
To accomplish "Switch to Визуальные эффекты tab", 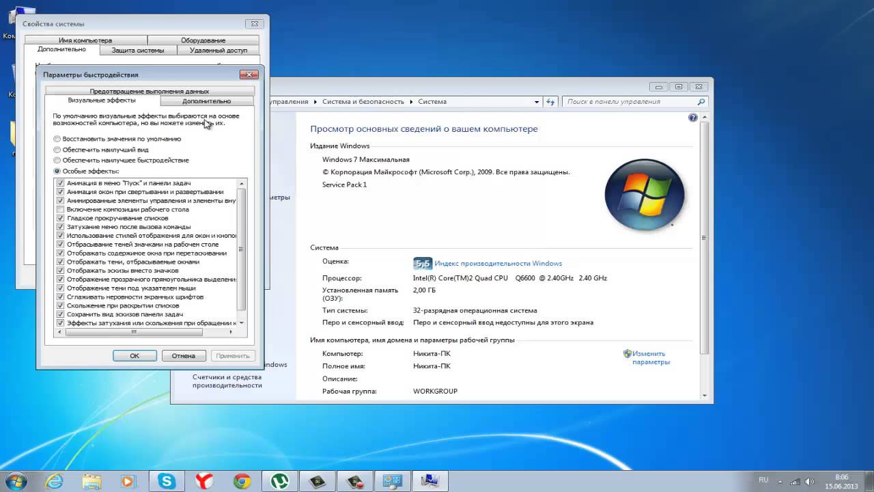I will click(102, 100).
